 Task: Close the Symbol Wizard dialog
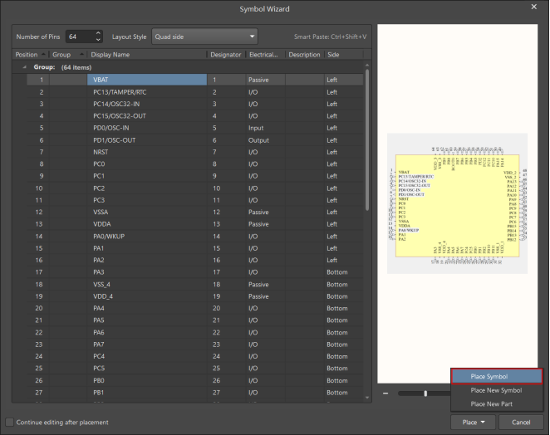(533, 7)
